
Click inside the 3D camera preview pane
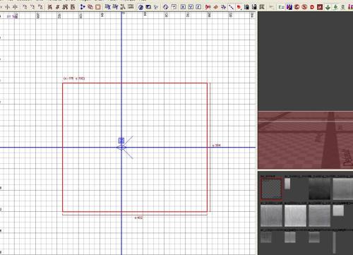(306, 90)
